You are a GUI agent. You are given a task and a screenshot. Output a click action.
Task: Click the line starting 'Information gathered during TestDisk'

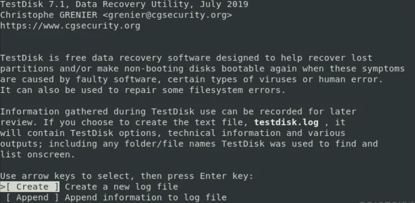click(x=178, y=111)
